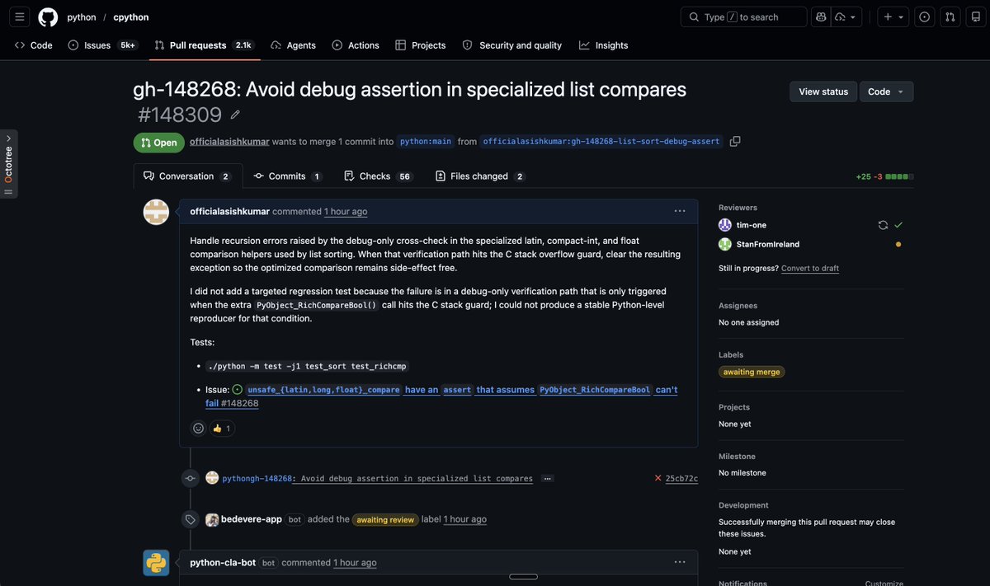Open the create-new plus menu
This screenshot has height=586, width=990.
[x=893, y=16]
